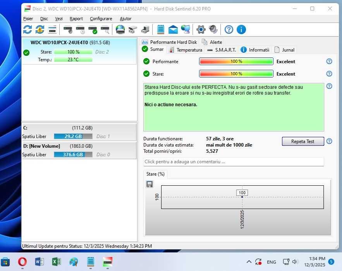The height and width of the screenshot is (271, 342).
Task: Click the striped disk list panel toolbar icon
Action: click(52, 29)
